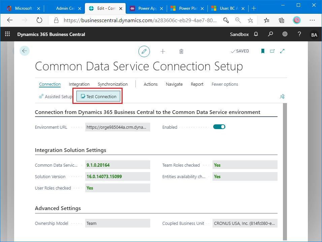Toggle the Enabled switch off

[219, 127]
